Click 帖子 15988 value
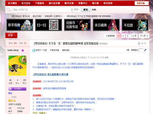The height and width of the screenshot is (114, 153). (x=20, y=111)
